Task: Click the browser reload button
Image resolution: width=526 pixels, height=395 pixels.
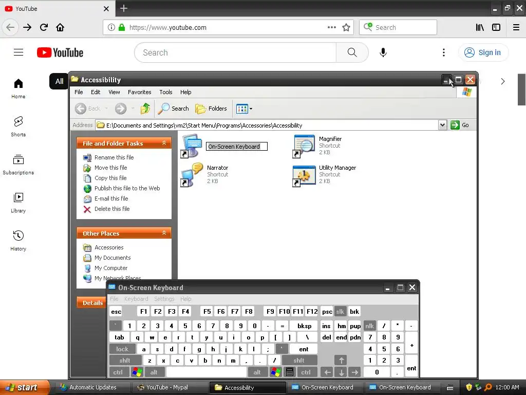Action: (x=44, y=27)
